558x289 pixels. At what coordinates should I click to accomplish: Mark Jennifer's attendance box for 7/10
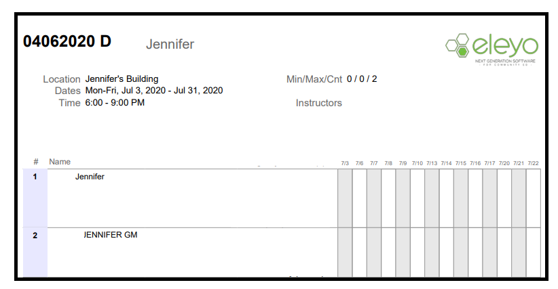point(417,198)
